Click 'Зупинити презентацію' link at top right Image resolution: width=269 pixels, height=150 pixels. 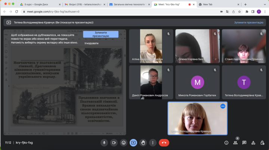pos(248,22)
